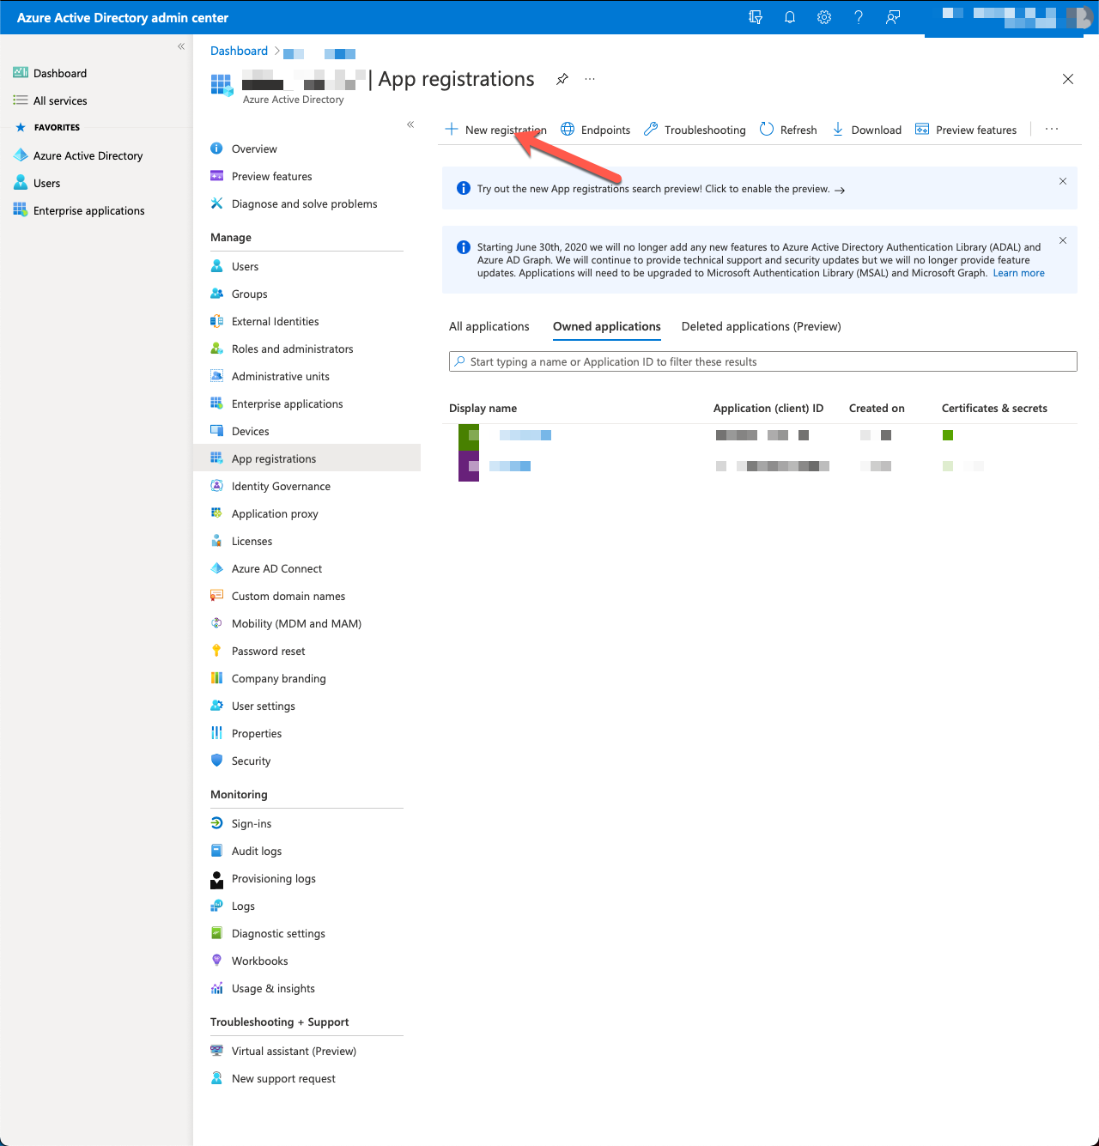Open the settings gear in header
This screenshot has height=1146, width=1099.
pos(824,17)
